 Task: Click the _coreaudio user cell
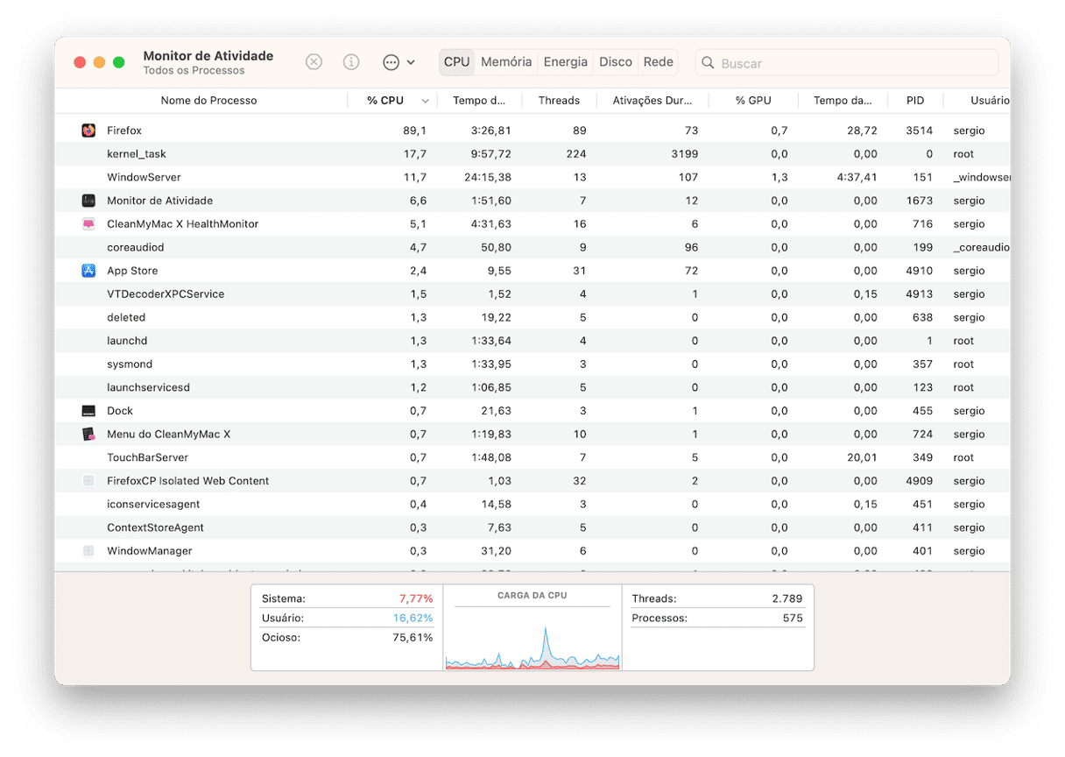(x=982, y=248)
